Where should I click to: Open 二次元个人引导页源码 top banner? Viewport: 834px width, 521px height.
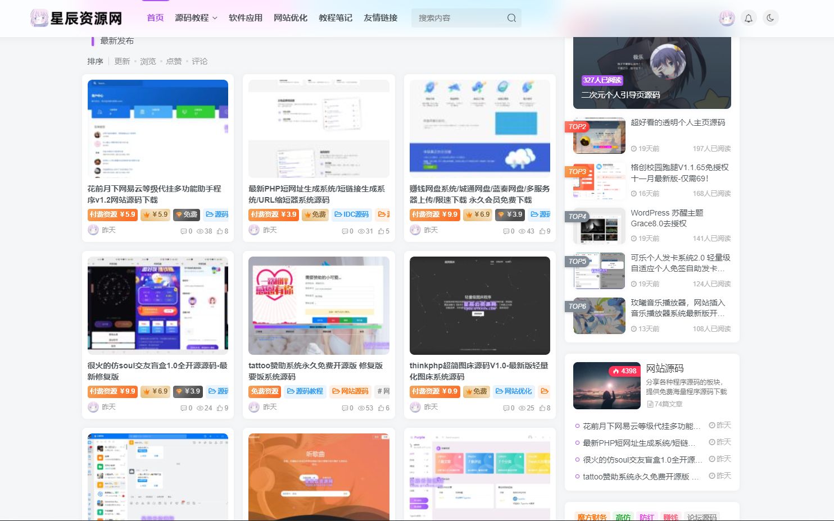(652, 73)
